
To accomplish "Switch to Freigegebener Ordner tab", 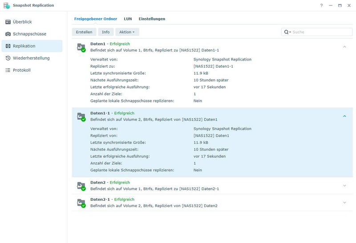I will coord(96,19).
